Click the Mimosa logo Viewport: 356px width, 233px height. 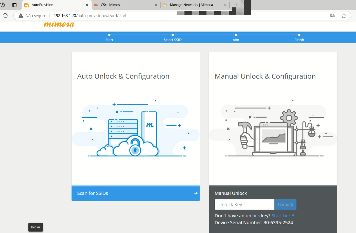[59, 24]
